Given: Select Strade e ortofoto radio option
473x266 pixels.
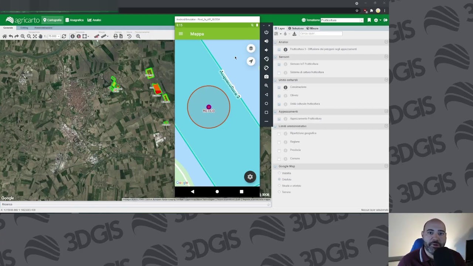Looking at the screenshot, I should click(279, 185).
